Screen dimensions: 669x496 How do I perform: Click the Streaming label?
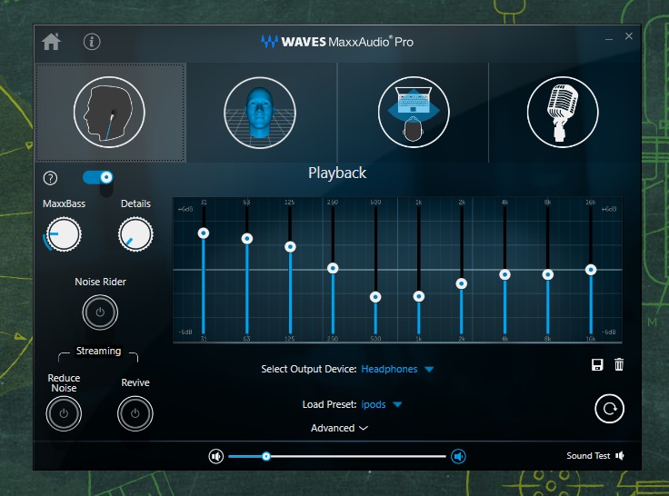coord(98,351)
